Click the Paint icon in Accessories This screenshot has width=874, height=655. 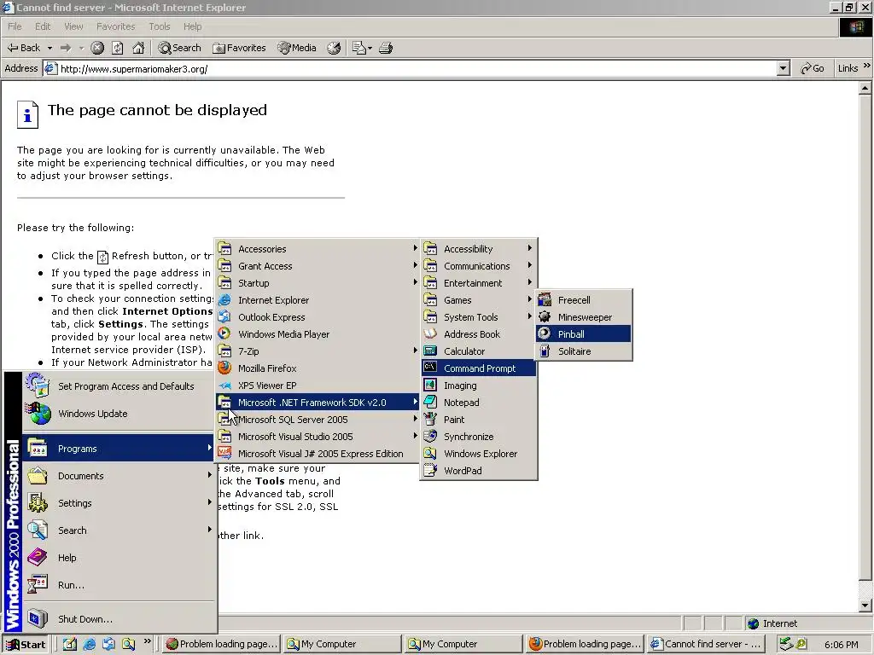click(x=430, y=420)
